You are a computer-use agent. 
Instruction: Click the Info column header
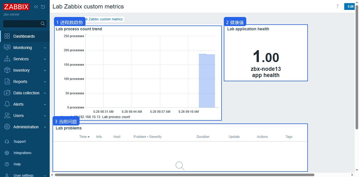[x=99, y=137]
